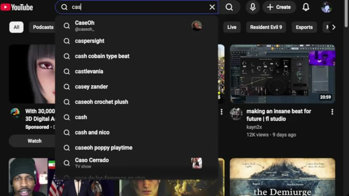Open the kayn2x channel name link

pos(254,127)
